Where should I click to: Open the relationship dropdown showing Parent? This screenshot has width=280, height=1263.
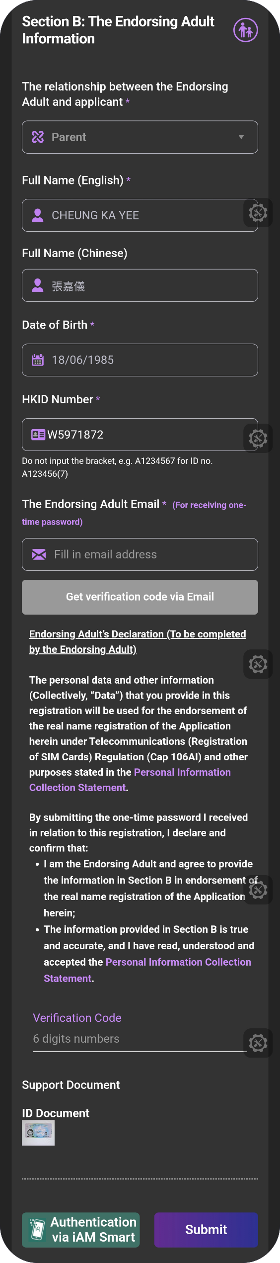pos(140,137)
